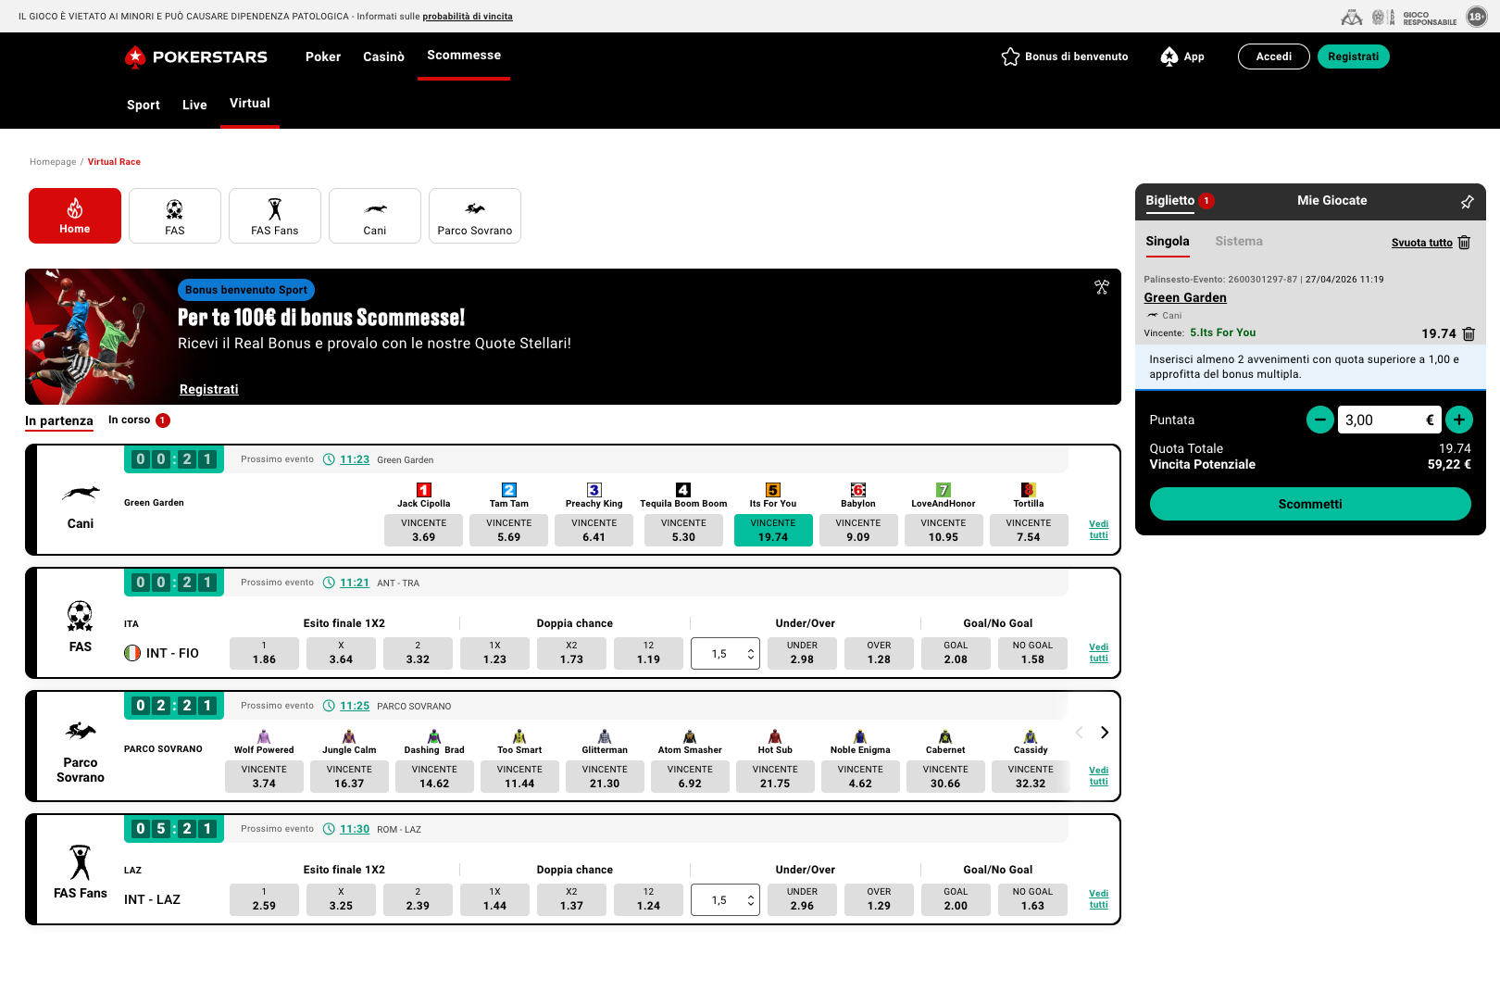Open the Cani greyhound category tile
This screenshot has width=1500, height=1004.
click(x=375, y=216)
